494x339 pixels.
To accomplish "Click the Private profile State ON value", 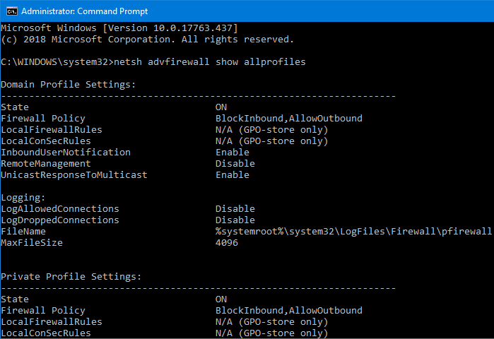I will pos(220,299).
